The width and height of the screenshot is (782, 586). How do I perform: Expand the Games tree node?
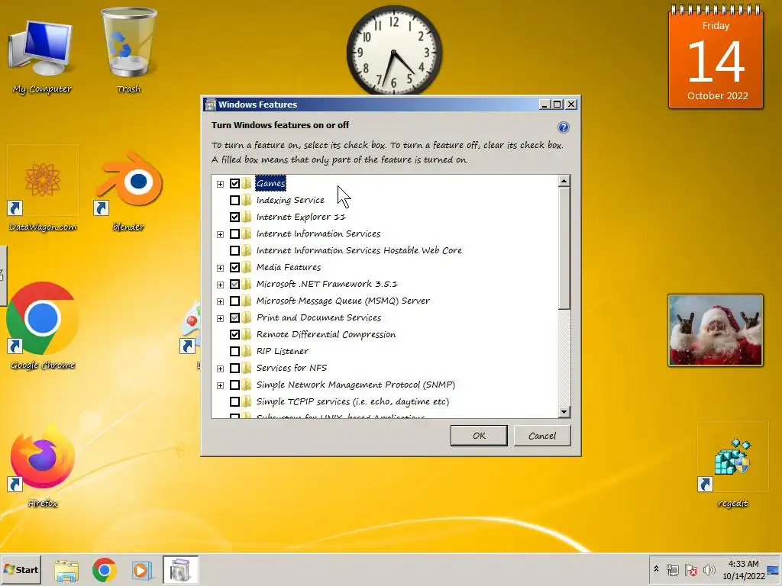click(220, 184)
